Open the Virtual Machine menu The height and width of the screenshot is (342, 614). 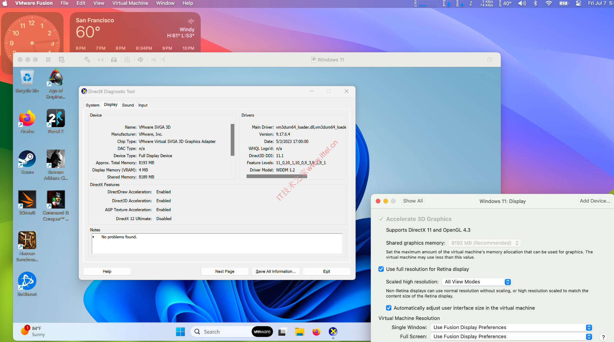click(x=130, y=3)
